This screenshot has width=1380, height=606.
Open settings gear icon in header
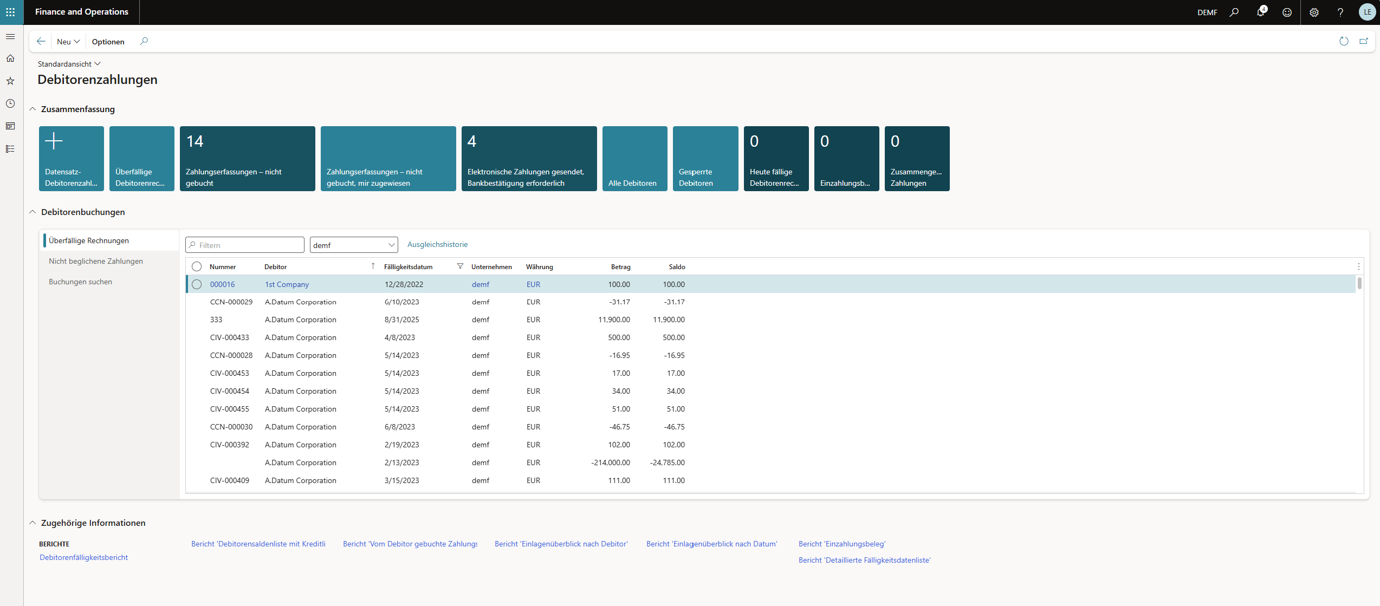pos(1314,12)
